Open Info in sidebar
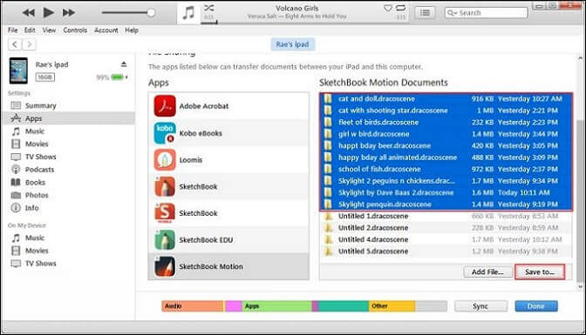The image size is (586, 335). (31, 208)
